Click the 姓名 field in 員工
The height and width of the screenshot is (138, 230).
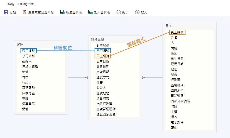coord(174,37)
